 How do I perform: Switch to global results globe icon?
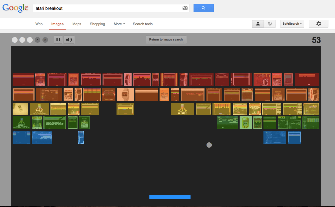pos(270,24)
